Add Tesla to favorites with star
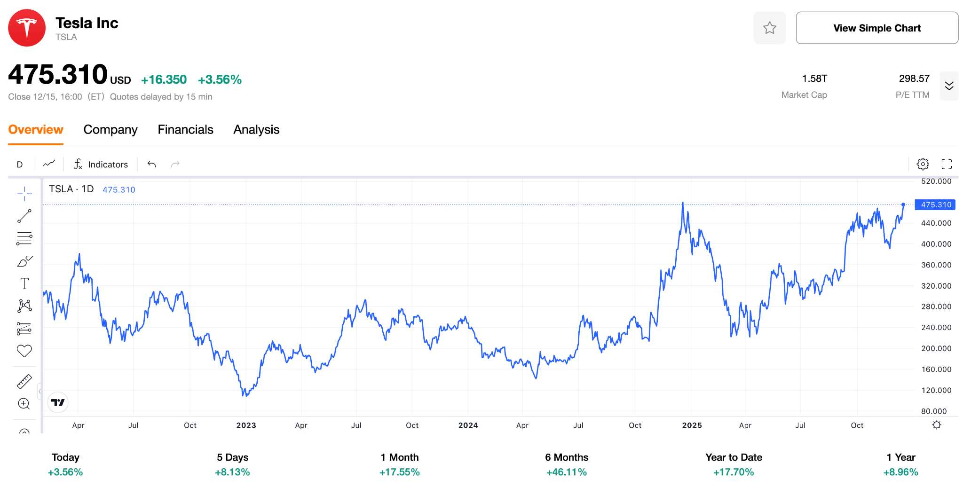Screen dimensions: 963x495 coord(770,28)
